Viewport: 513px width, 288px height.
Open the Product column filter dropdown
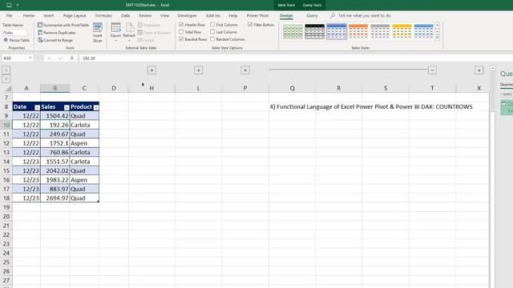tap(96, 107)
